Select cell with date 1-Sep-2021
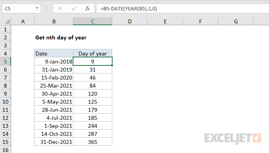Viewport: 269px width, 153px height. [54, 126]
